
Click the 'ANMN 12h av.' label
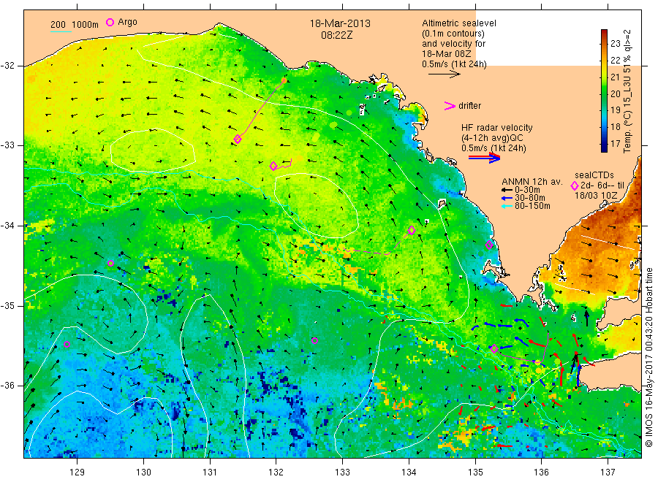point(532,182)
